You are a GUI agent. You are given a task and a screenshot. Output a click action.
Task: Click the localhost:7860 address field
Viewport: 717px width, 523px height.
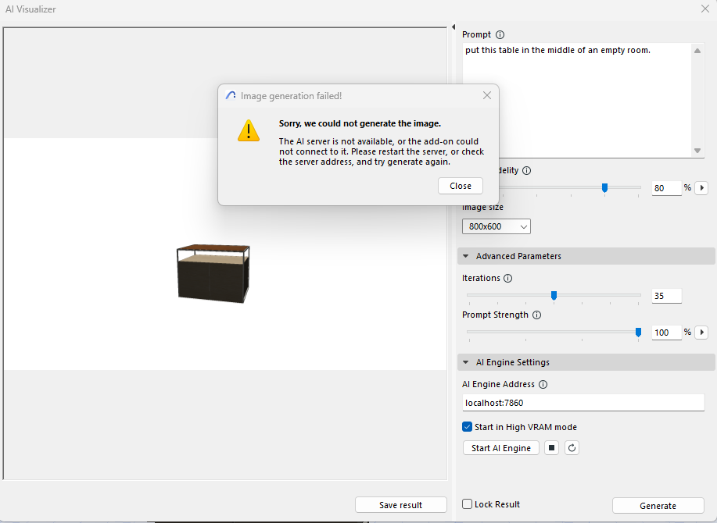tap(583, 403)
